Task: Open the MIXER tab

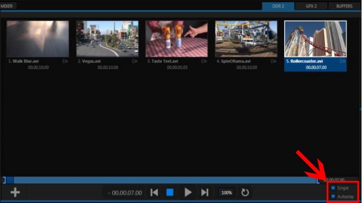Action: coord(8,6)
